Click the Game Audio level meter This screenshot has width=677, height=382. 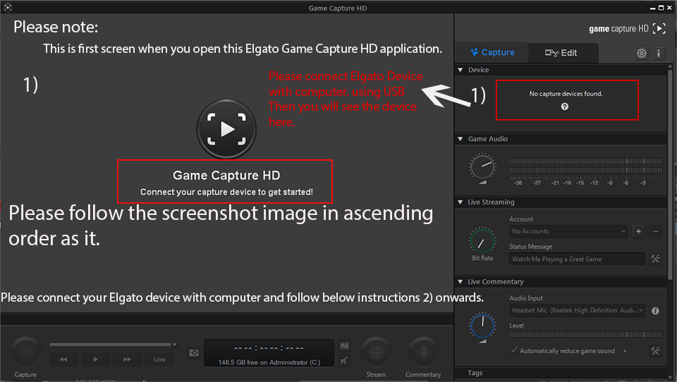click(585, 166)
